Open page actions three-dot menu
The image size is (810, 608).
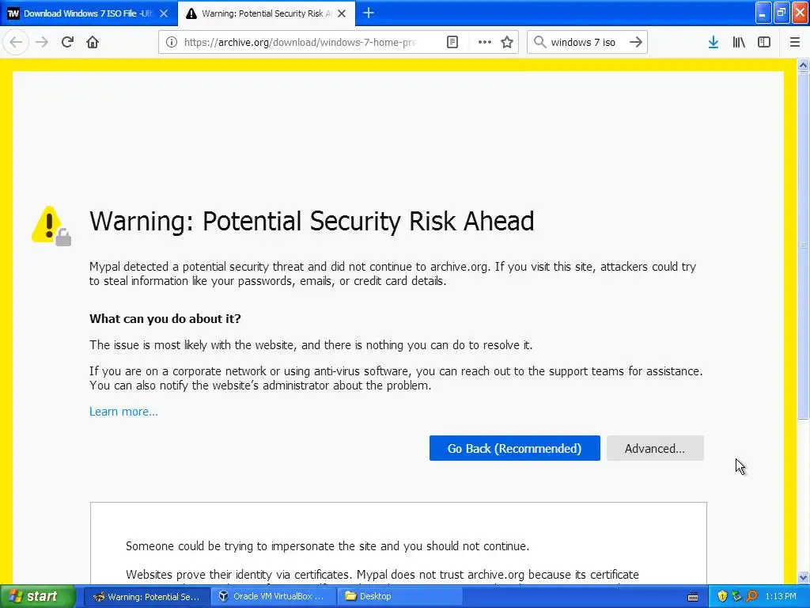tap(485, 42)
